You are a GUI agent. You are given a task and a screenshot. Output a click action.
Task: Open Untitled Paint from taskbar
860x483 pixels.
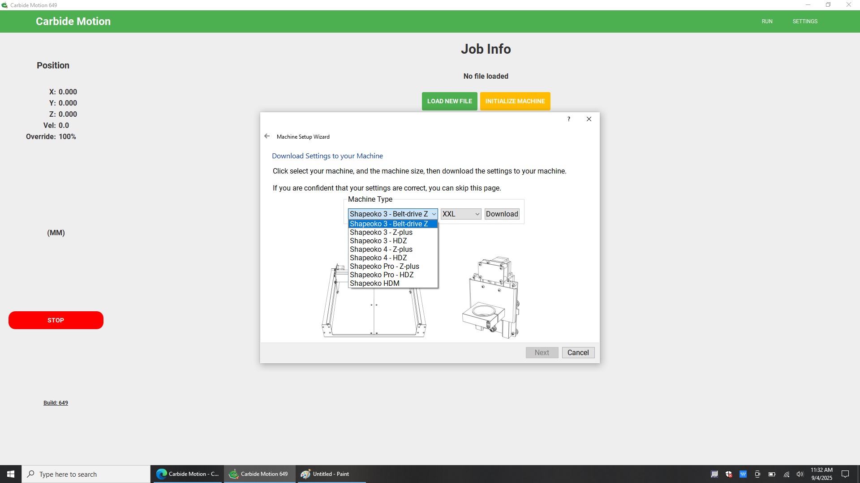coord(331,474)
